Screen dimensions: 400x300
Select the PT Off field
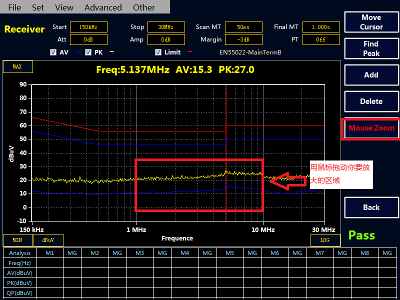point(321,39)
